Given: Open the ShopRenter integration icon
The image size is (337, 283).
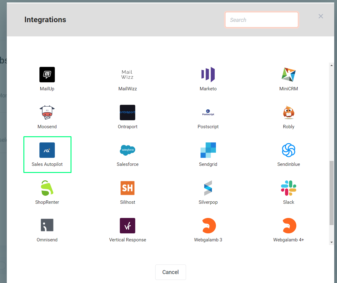Looking at the screenshot, I should [47, 188].
